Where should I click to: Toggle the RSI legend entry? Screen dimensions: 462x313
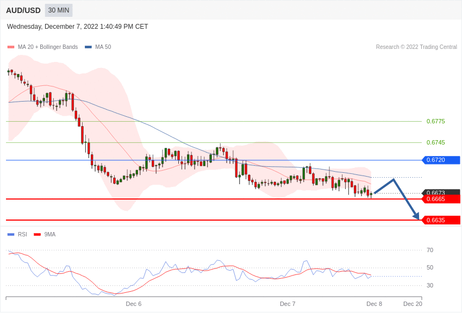(17, 234)
